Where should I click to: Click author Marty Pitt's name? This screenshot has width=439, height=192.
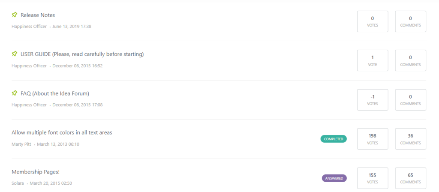pyautogui.click(x=21, y=144)
